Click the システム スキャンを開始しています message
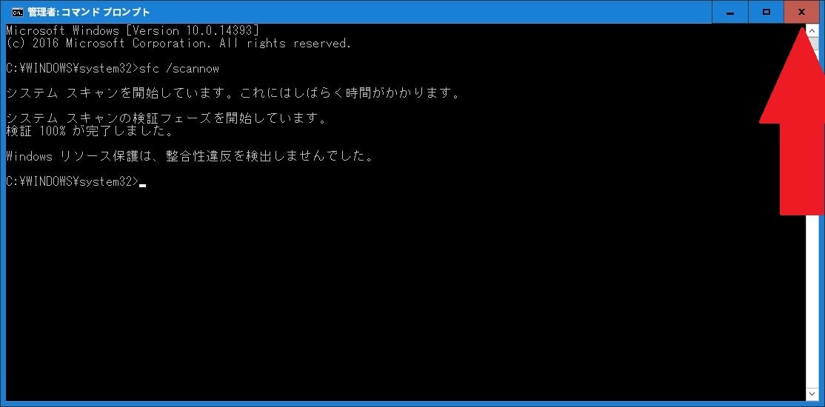Viewport: 825px width, 407px height. [233, 93]
